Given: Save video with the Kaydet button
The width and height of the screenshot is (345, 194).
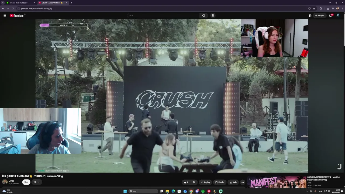Looking at the screenshot, I should (220, 182).
